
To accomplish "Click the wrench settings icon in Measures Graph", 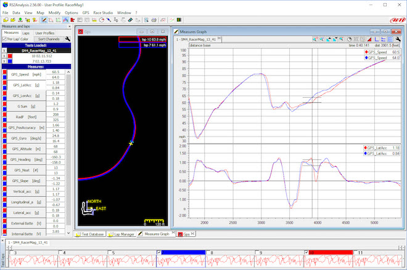I will 397,39.
